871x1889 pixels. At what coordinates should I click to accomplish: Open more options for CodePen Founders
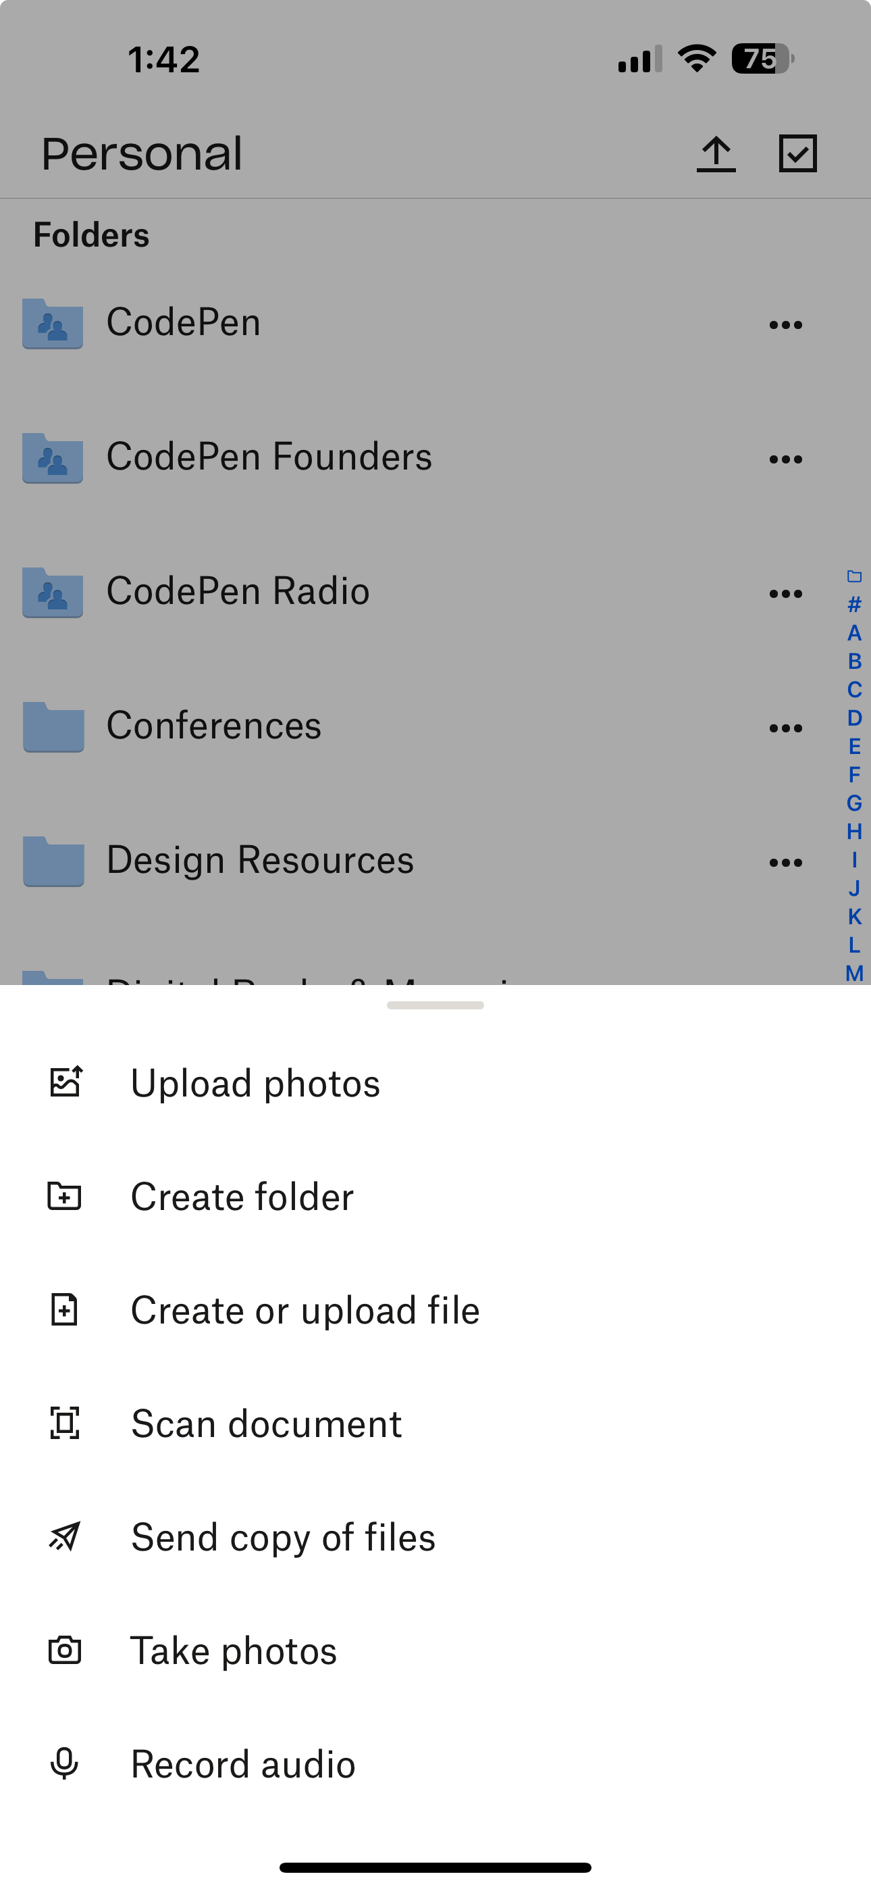[x=785, y=459]
